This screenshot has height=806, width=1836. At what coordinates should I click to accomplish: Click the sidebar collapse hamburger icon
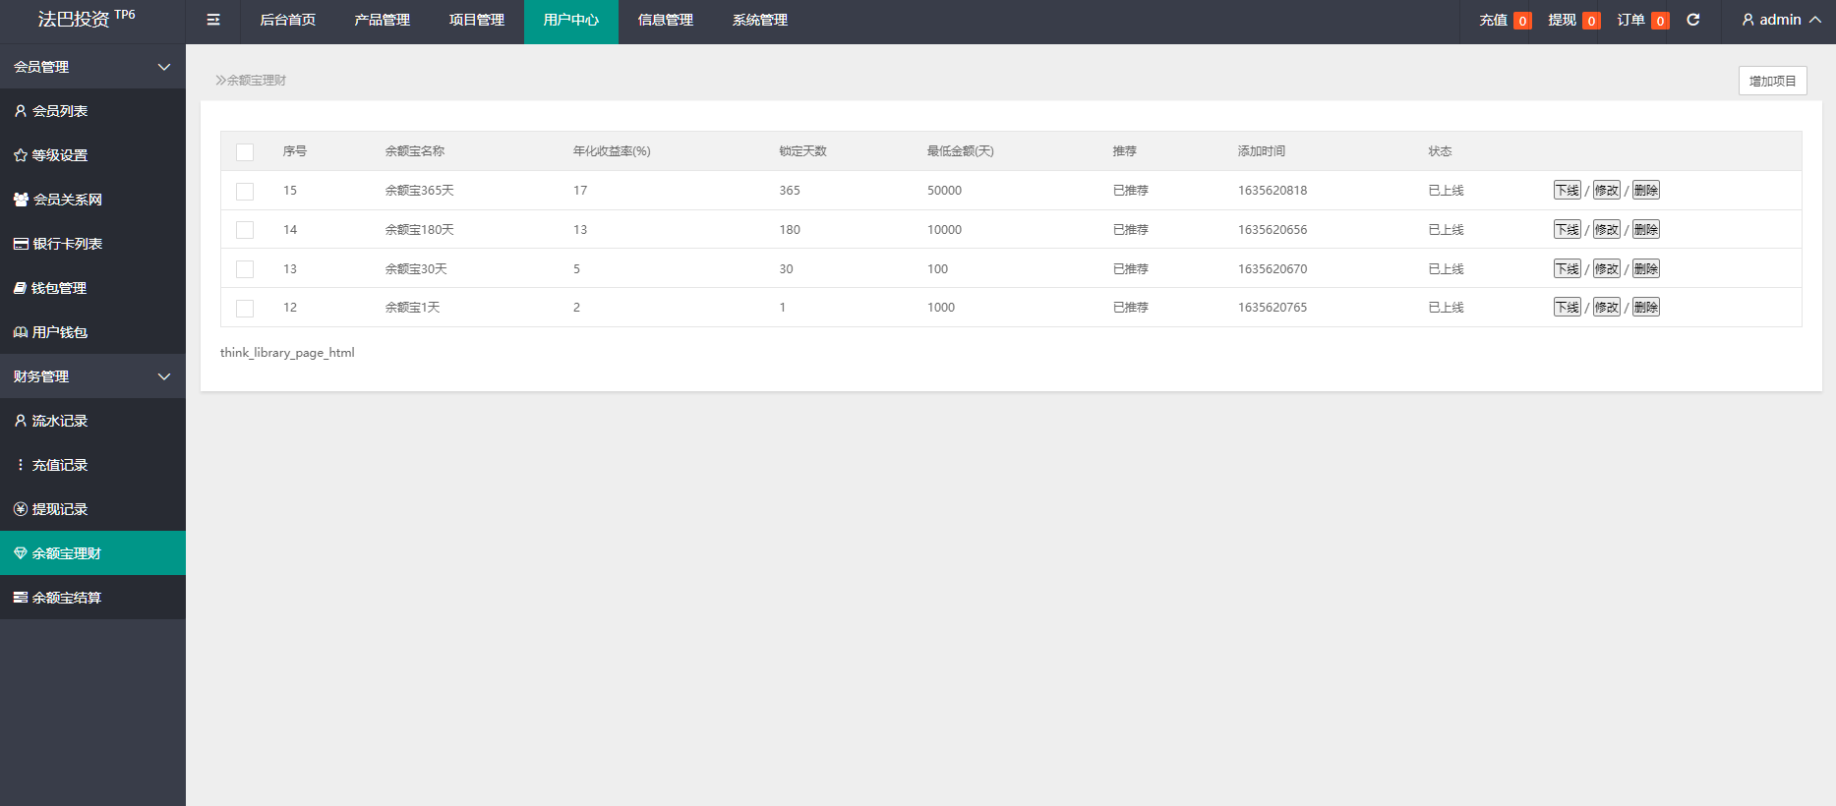coord(213,20)
